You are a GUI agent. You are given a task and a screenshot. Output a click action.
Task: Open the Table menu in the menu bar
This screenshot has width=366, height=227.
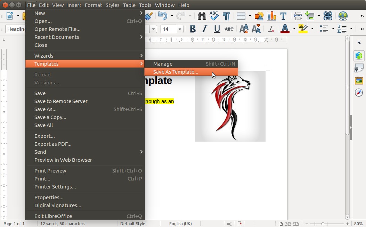point(129,5)
